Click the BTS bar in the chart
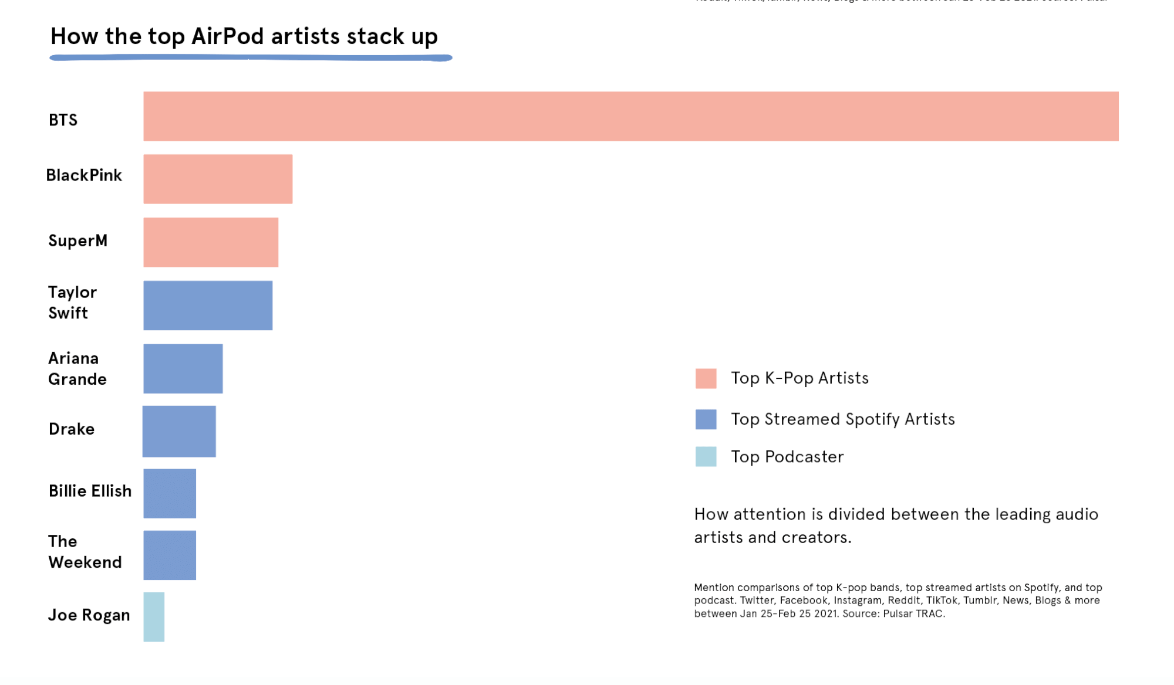 click(x=631, y=116)
